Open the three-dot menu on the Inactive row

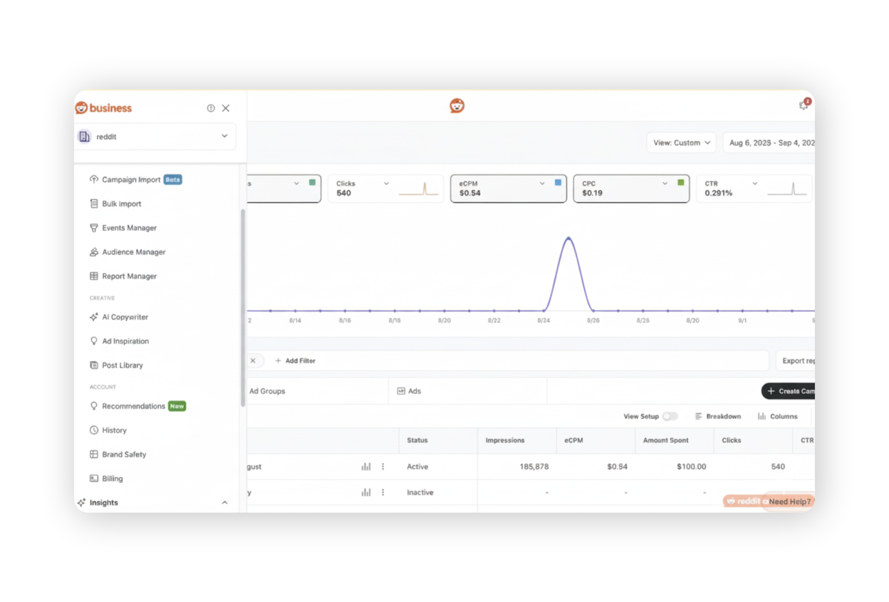click(383, 492)
